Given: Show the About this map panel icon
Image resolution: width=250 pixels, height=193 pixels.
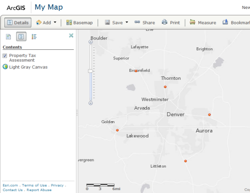Looking at the screenshot, I should click(8, 36).
